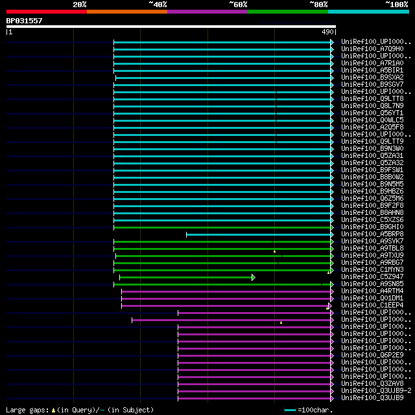
Task: Select the UniRef100_A9SVK7 label
Action: coord(372,241)
